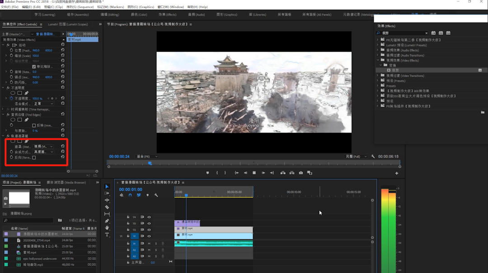The image size is (488, 273).
Task: Enable Reverse checkbox in Track Matte Key
Action: click(x=34, y=157)
